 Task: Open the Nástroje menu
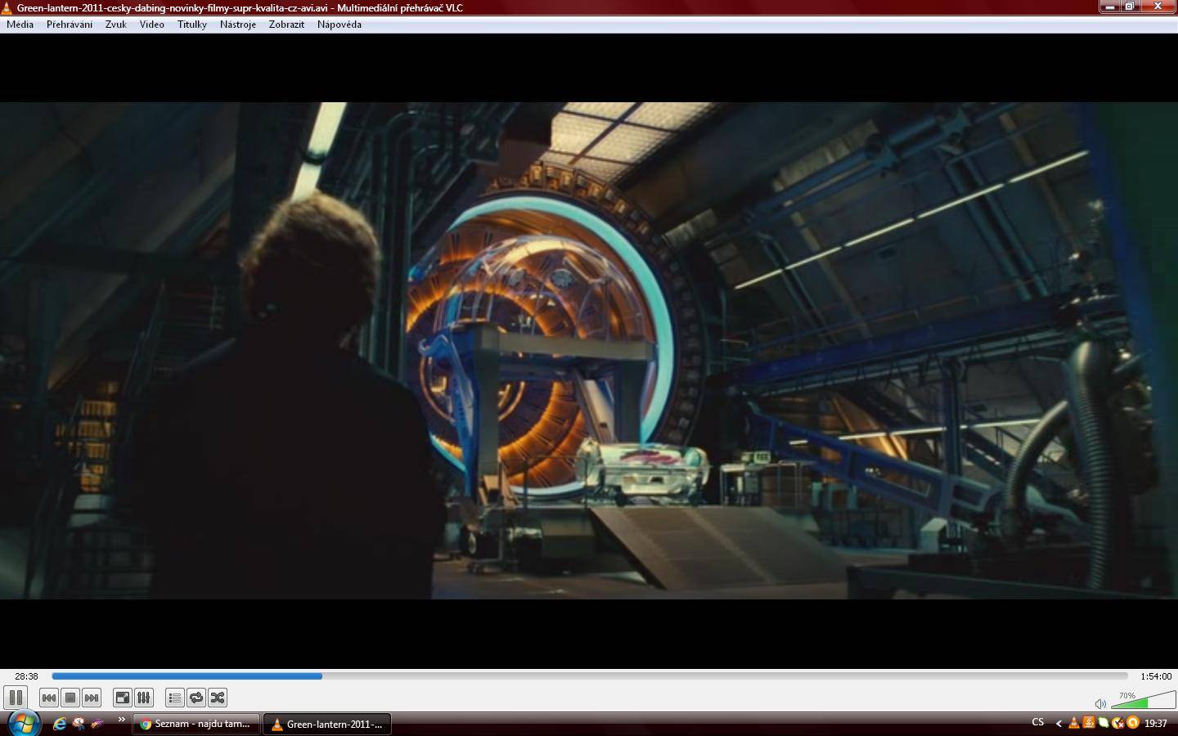[238, 25]
